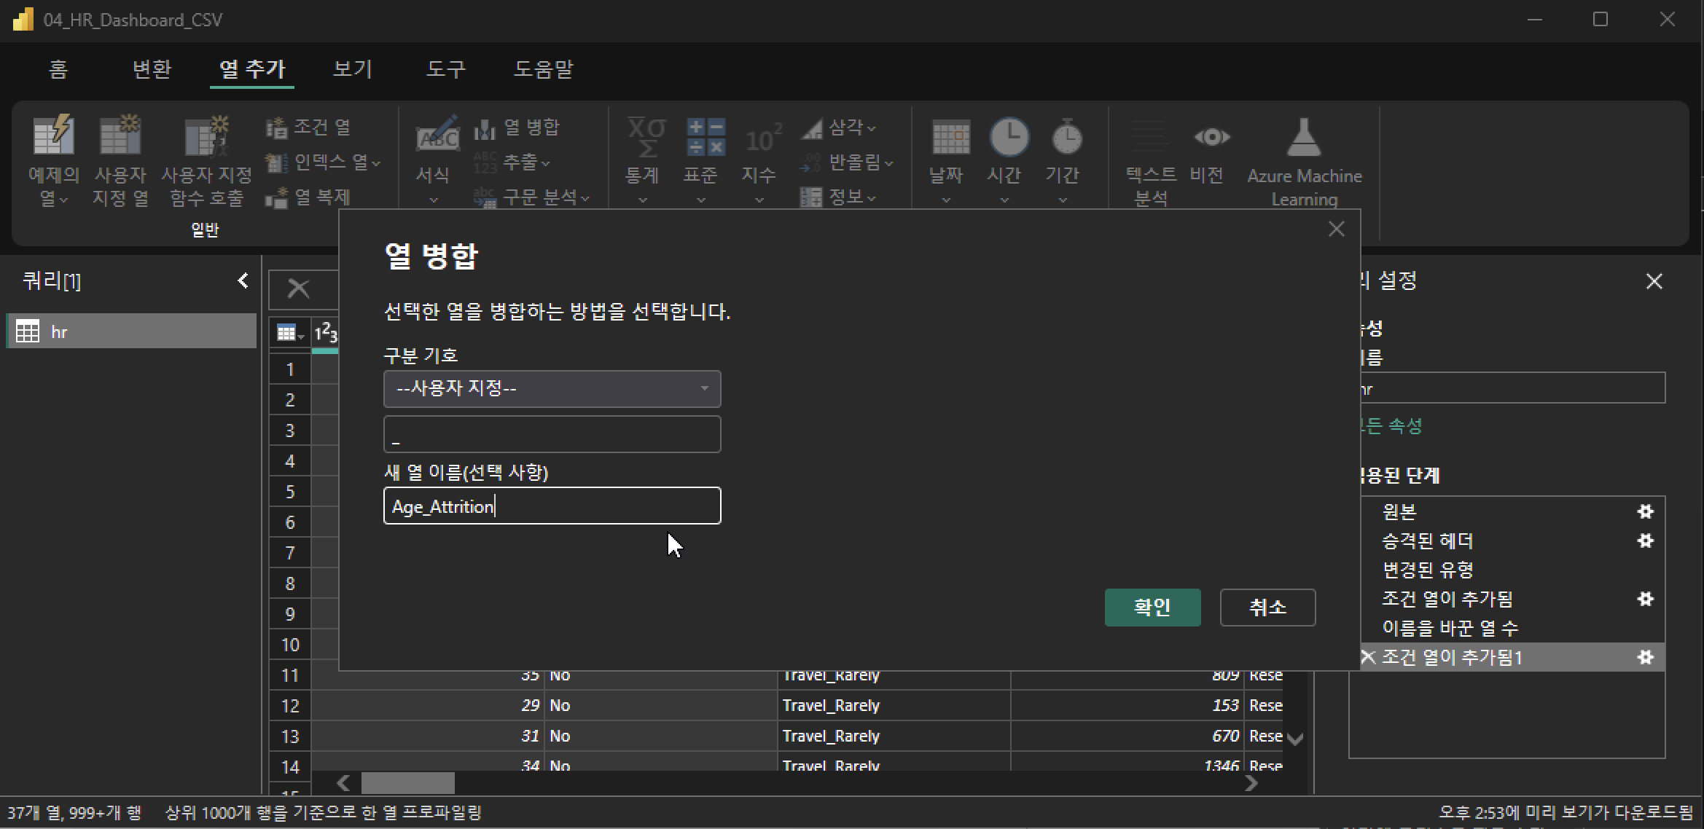Expand the Index Column (인덱스 열) dropdown

point(376,162)
